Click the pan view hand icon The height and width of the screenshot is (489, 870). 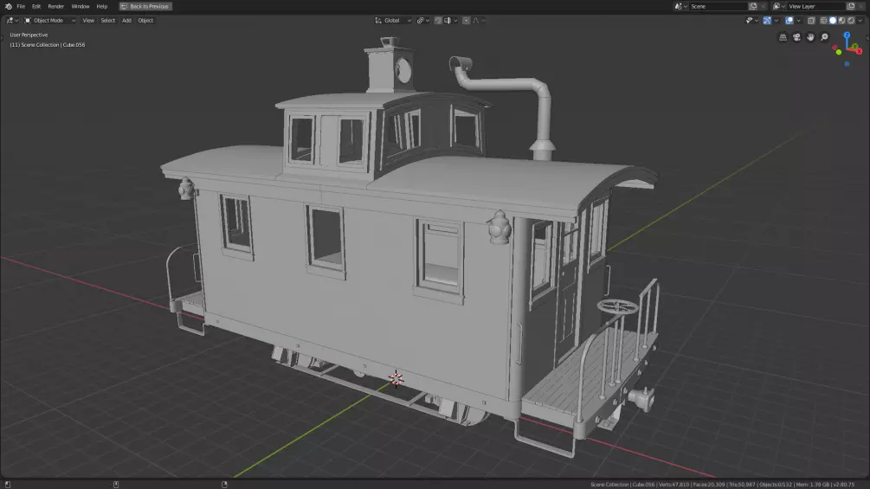point(810,37)
